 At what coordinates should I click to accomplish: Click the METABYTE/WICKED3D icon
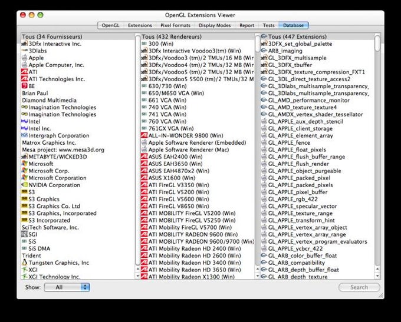pos(25,157)
